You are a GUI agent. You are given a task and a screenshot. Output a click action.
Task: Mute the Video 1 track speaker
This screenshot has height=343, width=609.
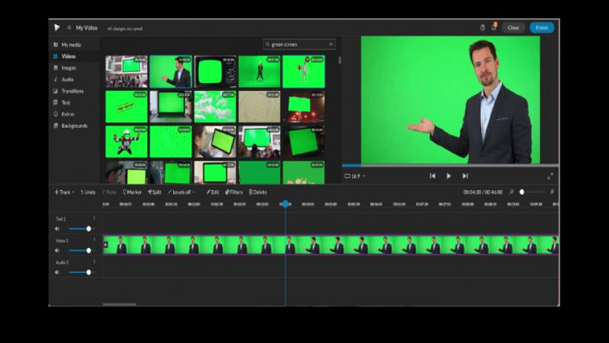coord(57,251)
